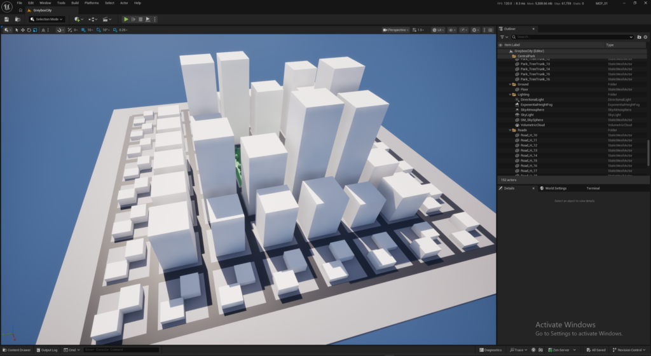
Task: Choose the Scale tool
Action: click(35, 30)
